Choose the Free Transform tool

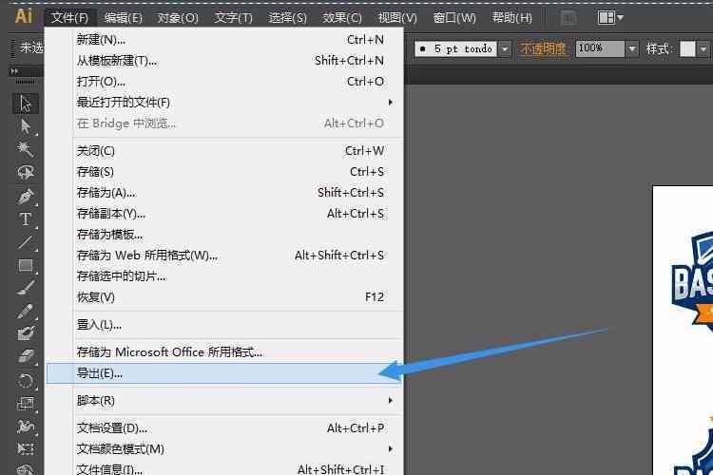[26, 449]
